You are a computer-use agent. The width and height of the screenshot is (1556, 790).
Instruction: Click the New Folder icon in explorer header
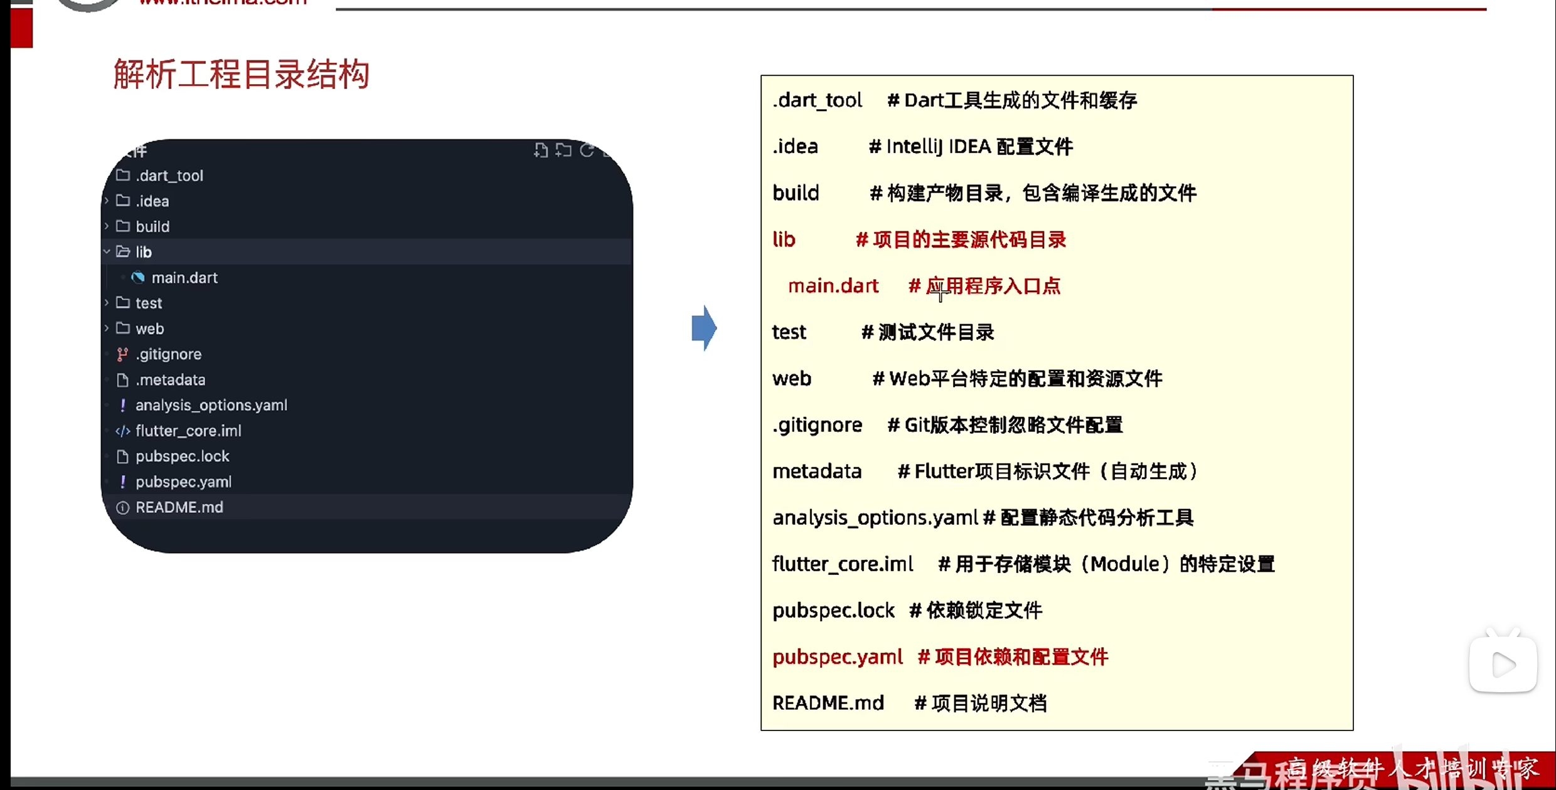click(563, 150)
